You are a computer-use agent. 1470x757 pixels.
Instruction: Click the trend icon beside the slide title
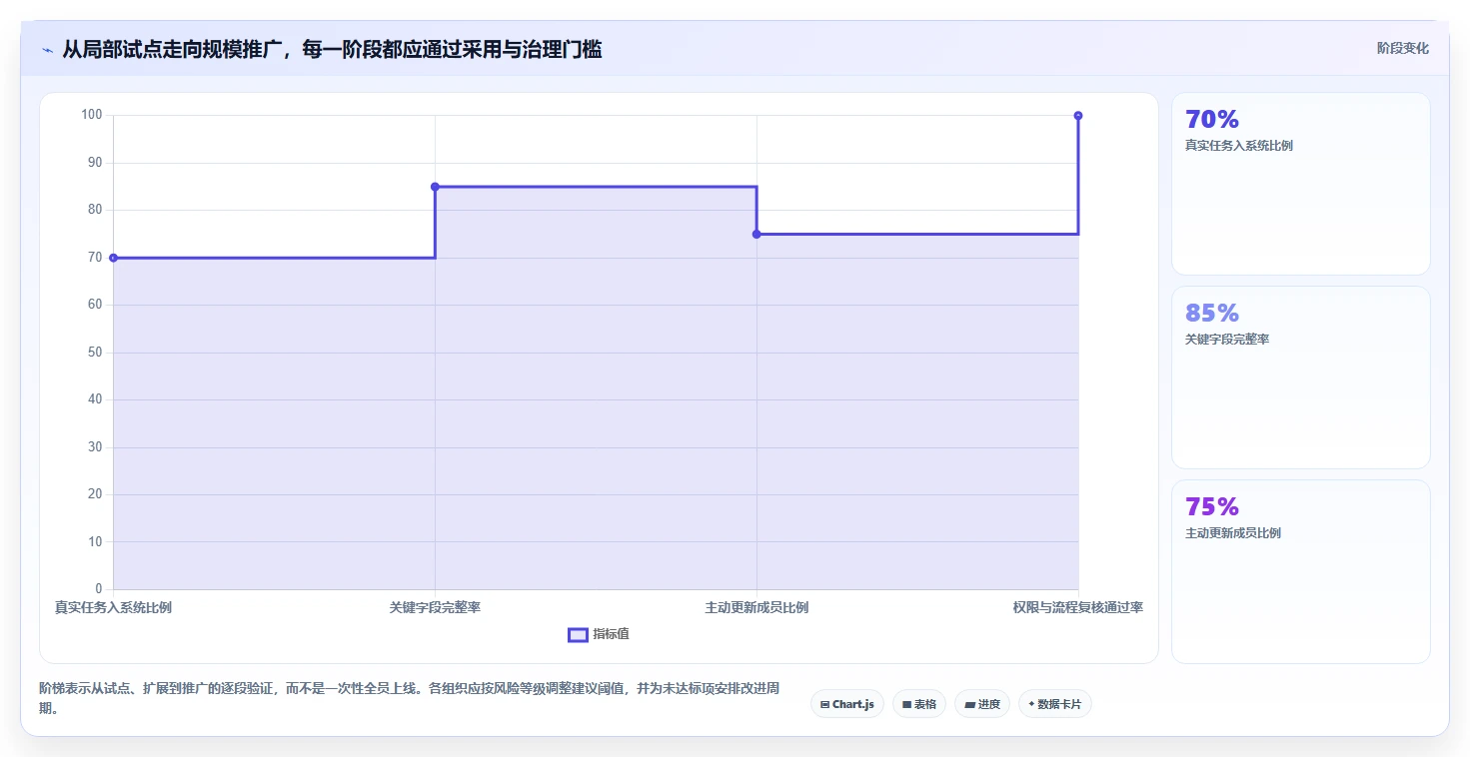coord(47,50)
